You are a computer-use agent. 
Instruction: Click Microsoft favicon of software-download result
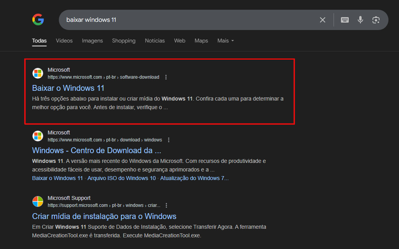38,73
